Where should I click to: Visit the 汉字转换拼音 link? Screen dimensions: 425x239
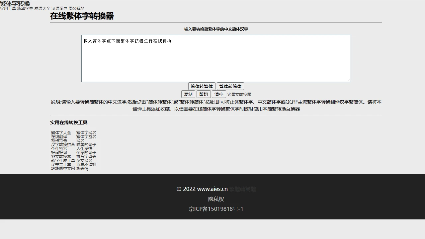pyautogui.click(x=63, y=145)
